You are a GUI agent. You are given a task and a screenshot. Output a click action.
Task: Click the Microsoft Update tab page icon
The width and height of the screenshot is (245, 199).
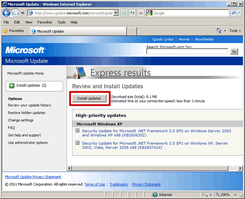(34, 31)
